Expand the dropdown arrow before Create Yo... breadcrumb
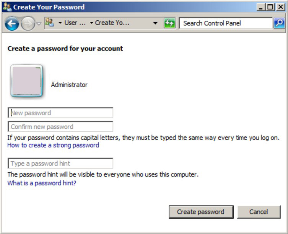Viewport: 288px width, 234px height. pyautogui.click(x=91, y=23)
